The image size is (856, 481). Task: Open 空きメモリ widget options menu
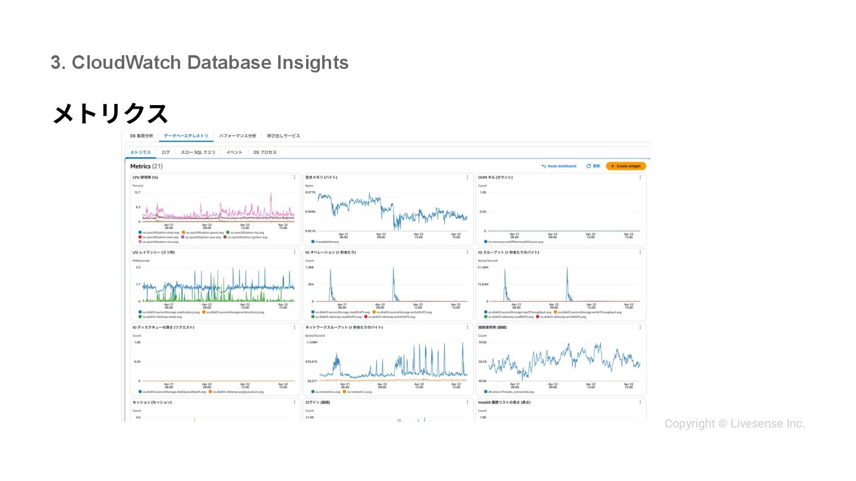pyautogui.click(x=467, y=177)
